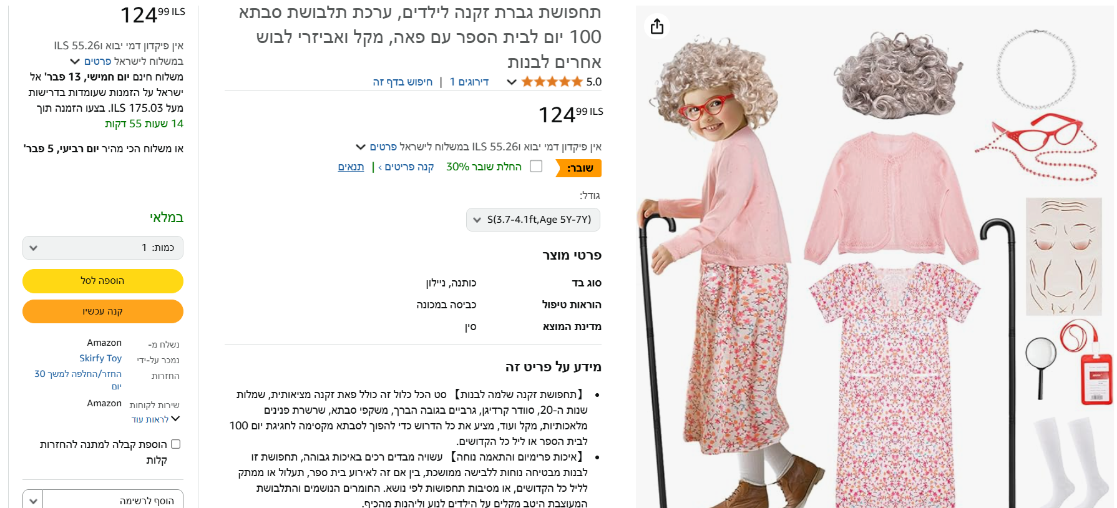The height and width of the screenshot is (508, 1117).
Task: Click the chevron beside the buy box פרטים link
Action: [x=75, y=61]
